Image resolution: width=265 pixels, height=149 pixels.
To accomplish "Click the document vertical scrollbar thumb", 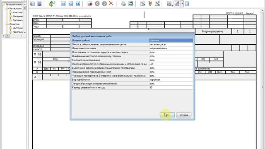I will tap(263, 87).
